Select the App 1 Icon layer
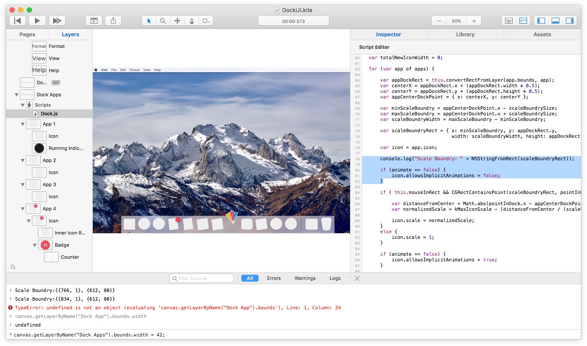587x346 pixels. click(x=49, y=136)
